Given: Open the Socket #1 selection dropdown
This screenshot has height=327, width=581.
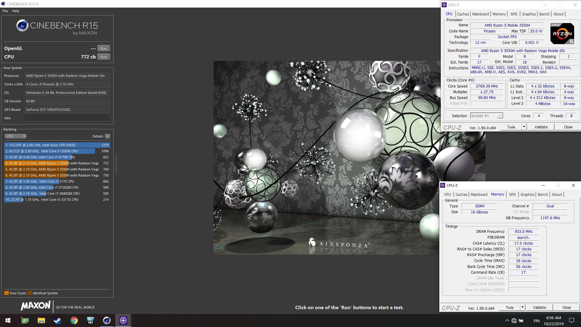Looking at the screenshot, I should 487,116.
